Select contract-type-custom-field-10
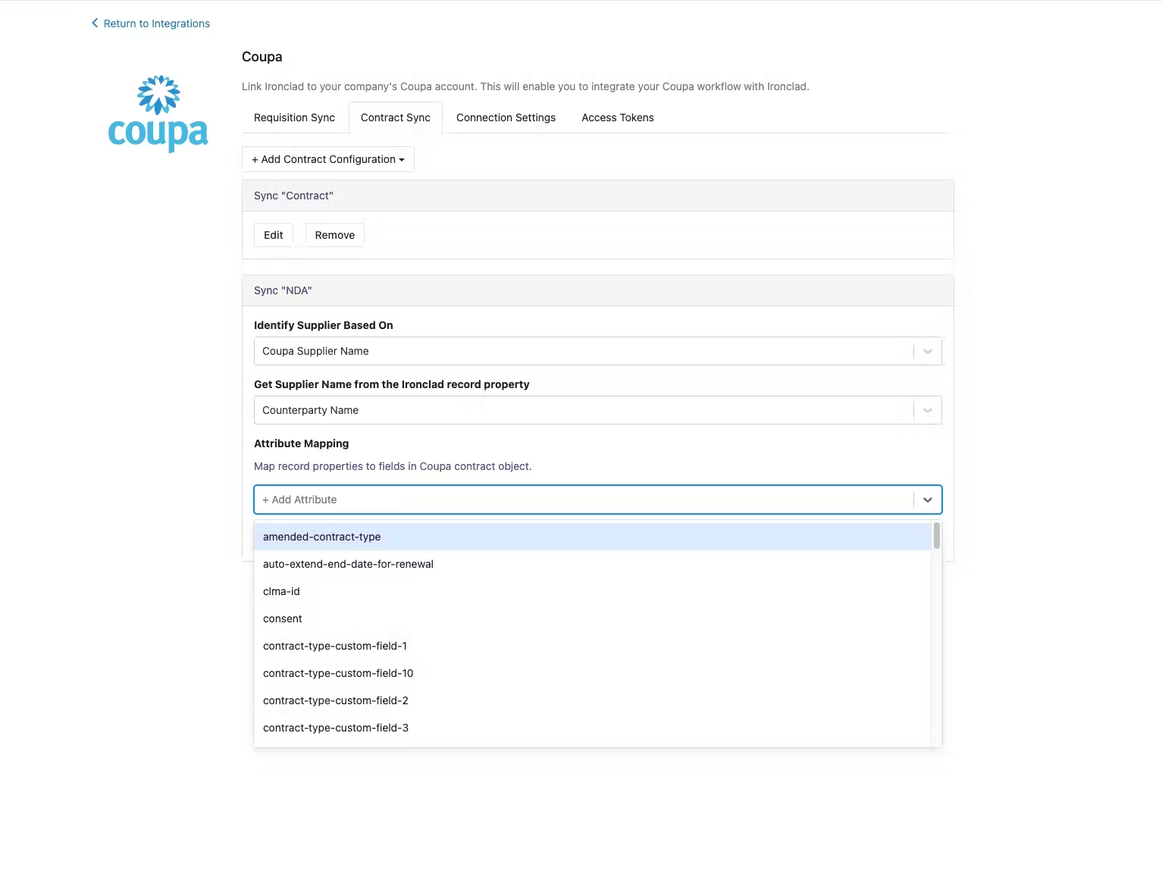This screenshot has height=893, width=1162. pos(592,673)
